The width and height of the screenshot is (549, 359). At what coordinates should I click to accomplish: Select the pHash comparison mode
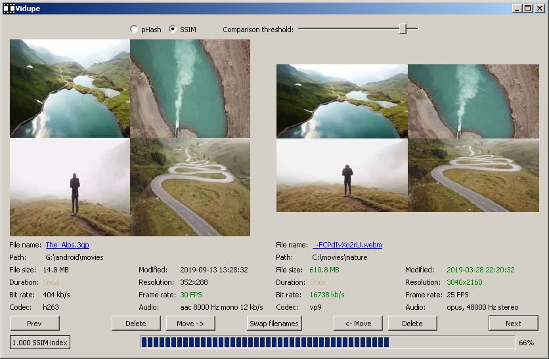(x=134, y=30)
